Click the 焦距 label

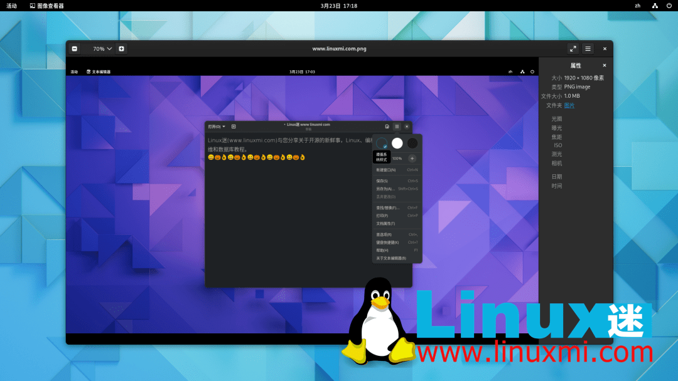coord(556,137)
